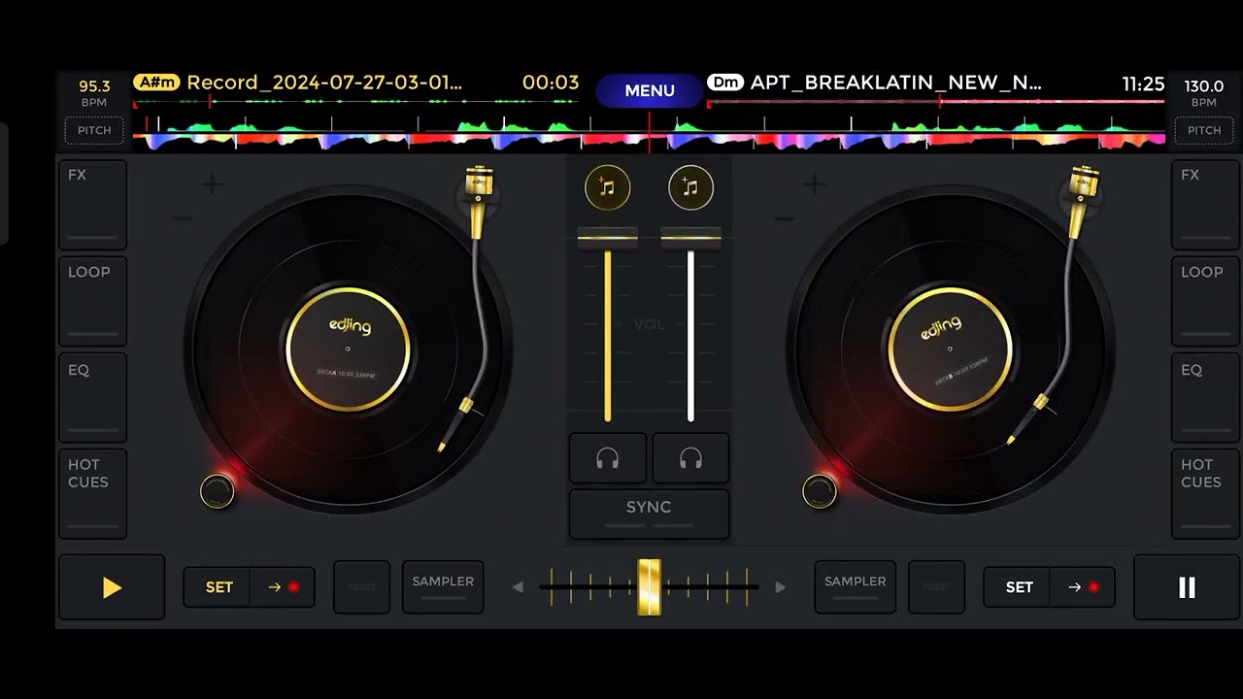The height and width of the screenshot is (699, 1243).
Task: Open left deck EQ panel
Action: [92, 397]
